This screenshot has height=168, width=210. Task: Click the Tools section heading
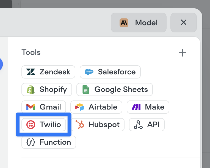coord(31,52)
